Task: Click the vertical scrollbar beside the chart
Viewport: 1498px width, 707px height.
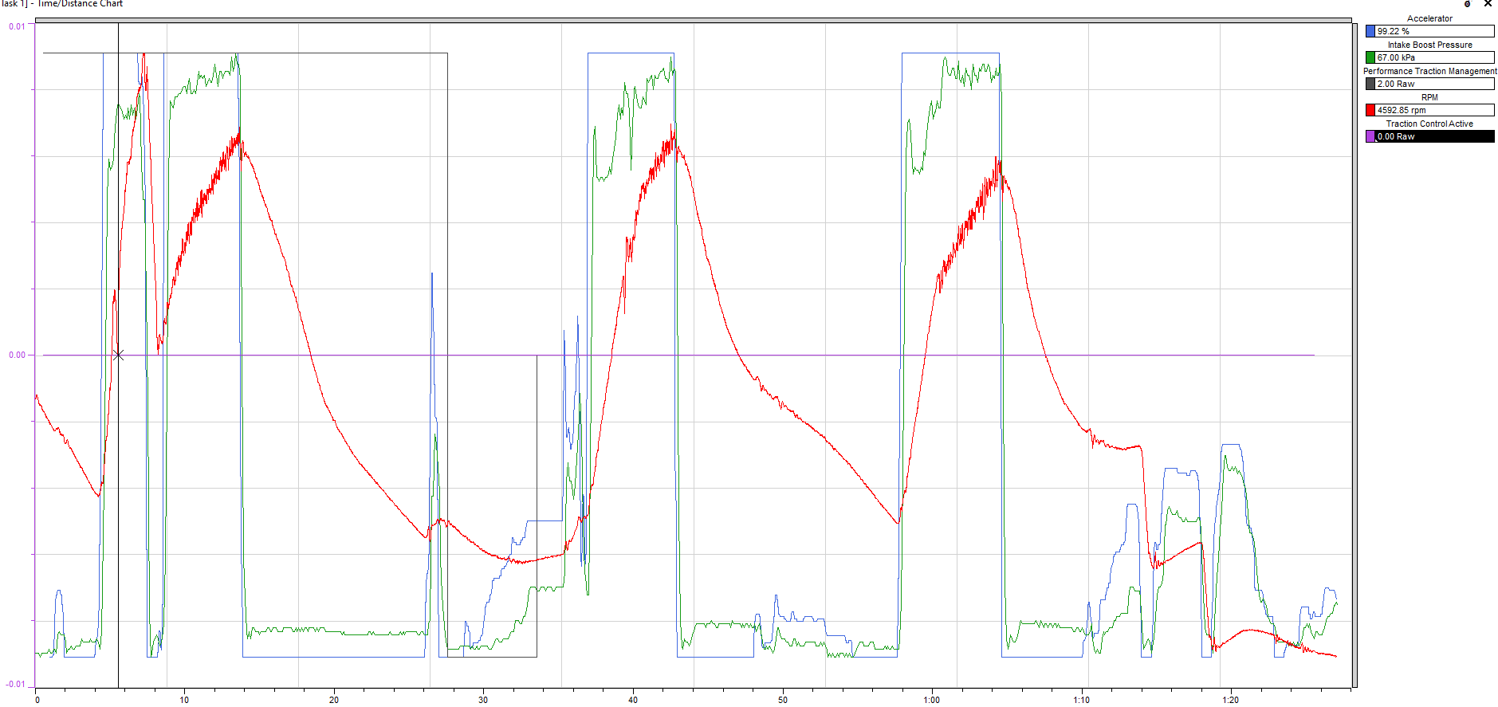Action: click(1354, 355)
